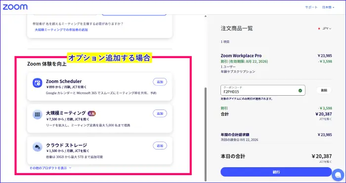Add 大規模ミーティング with 追加 button
This screenshot has height=183, width=346.
(160, 113)
